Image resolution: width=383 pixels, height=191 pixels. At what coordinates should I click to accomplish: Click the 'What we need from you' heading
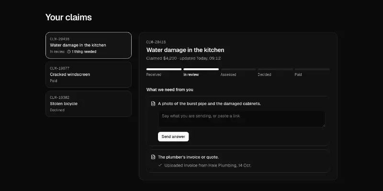click(x=170, y=90)
